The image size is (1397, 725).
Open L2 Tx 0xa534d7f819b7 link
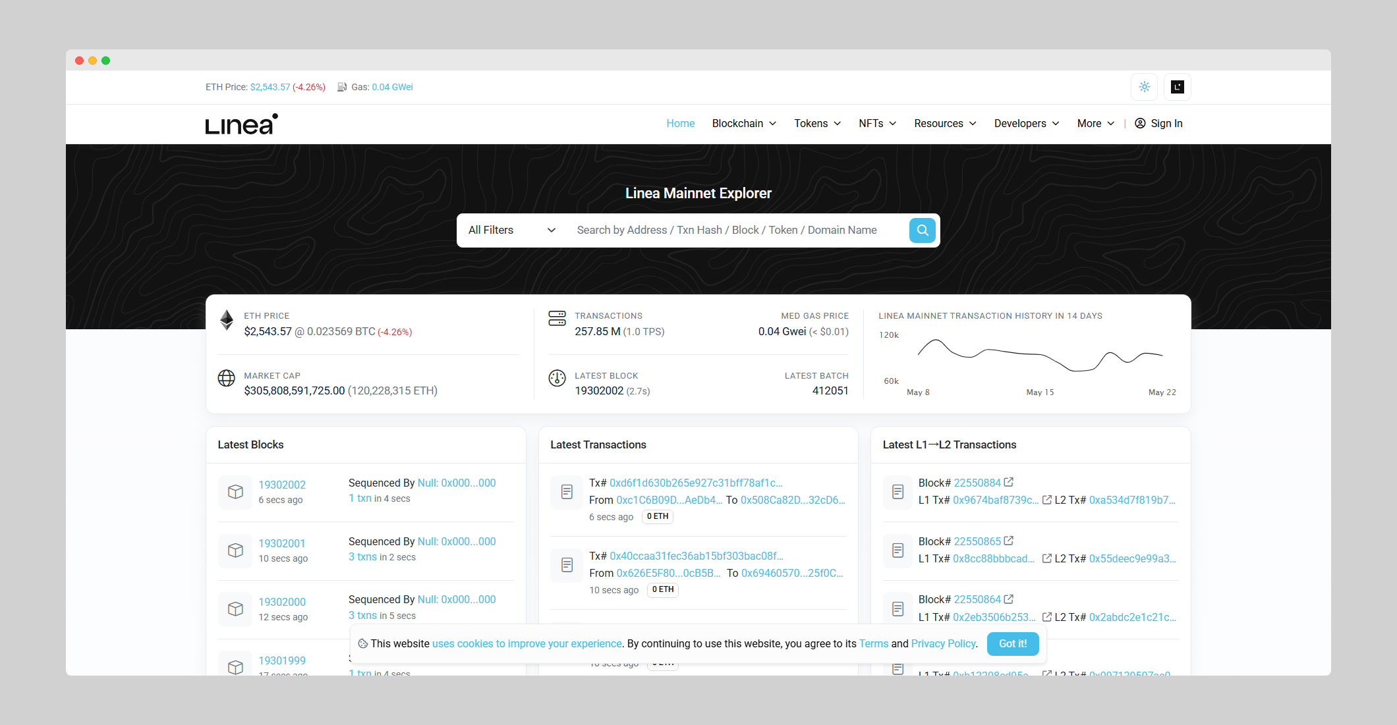tap(1132, 500)
